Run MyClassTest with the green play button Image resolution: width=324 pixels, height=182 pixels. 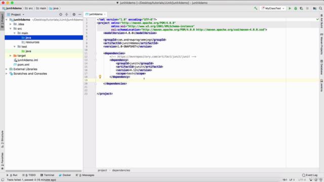290,8
